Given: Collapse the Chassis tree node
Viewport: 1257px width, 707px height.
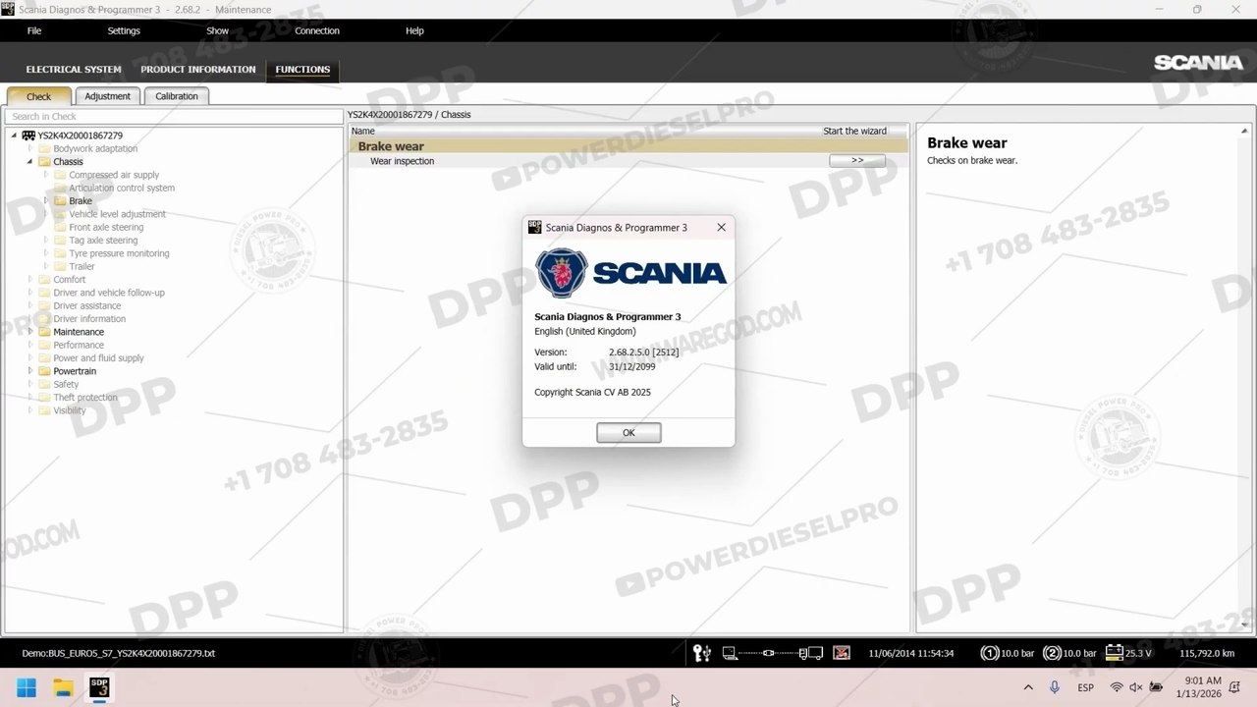Looking at the screenshot, I should (x=30, y=162).
